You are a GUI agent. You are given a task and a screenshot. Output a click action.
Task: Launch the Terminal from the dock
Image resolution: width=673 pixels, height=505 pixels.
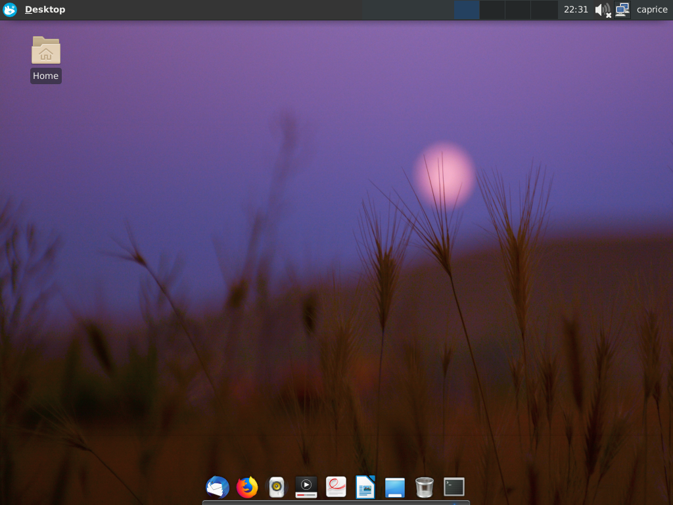pos(454,487)
